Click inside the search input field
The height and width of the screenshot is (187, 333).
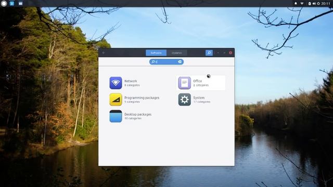click(166, 62)
